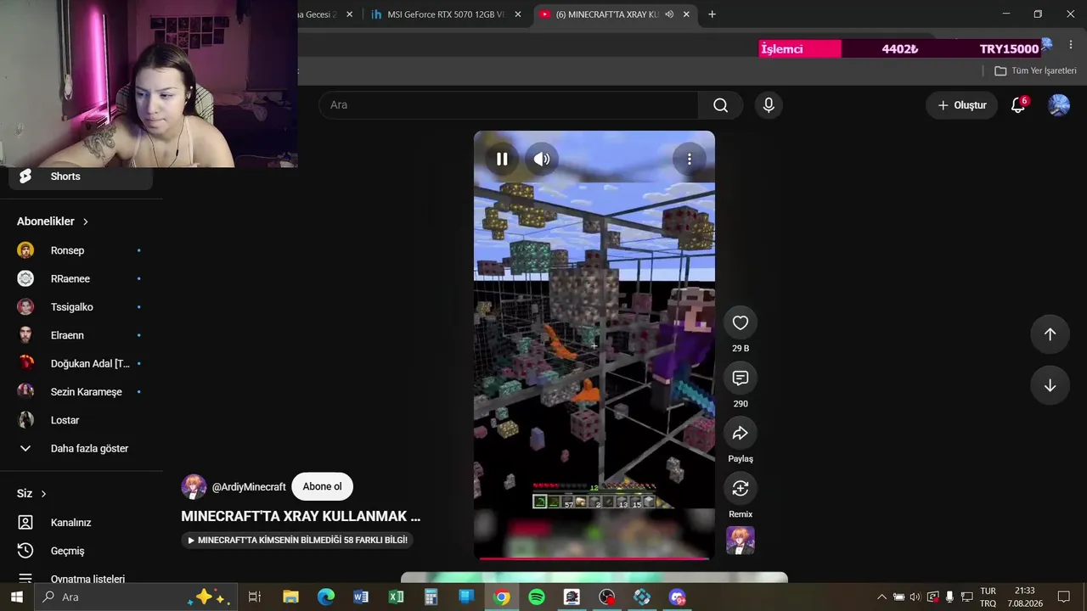Close the MSI GeForce RTX 5070 tab
Viewport: 1087px width, 611px height.
pos(518,14)
